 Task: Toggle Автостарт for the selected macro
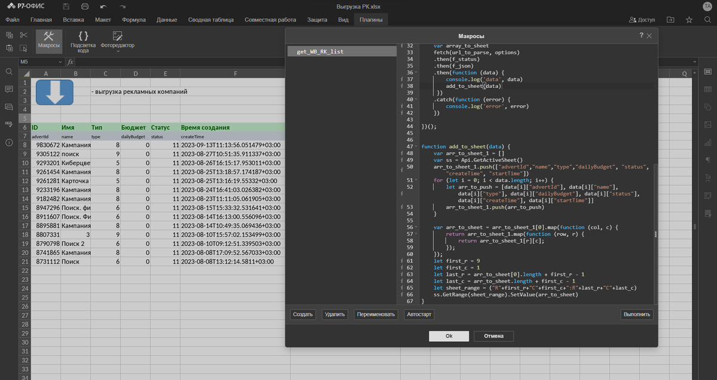point(418,314)
